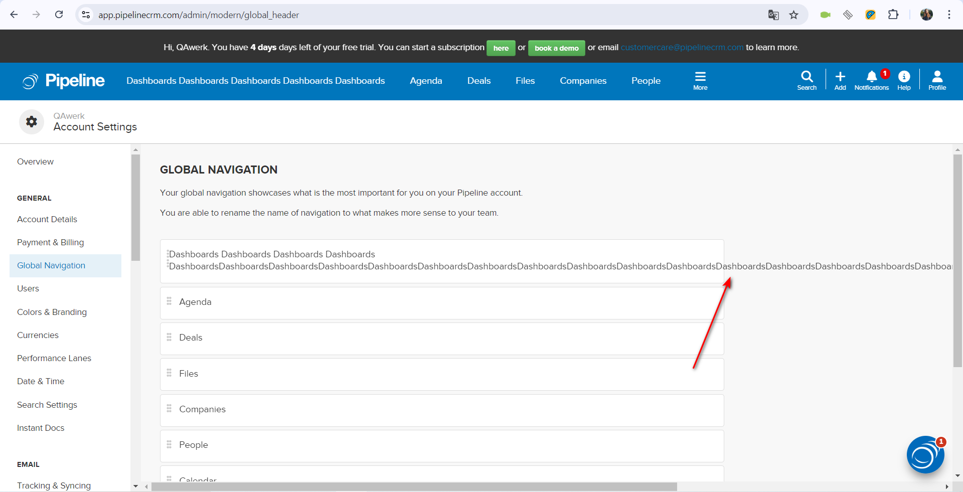Open Search Settings page
This screenshot has height=492, width=963.
[x=47, y=405]
